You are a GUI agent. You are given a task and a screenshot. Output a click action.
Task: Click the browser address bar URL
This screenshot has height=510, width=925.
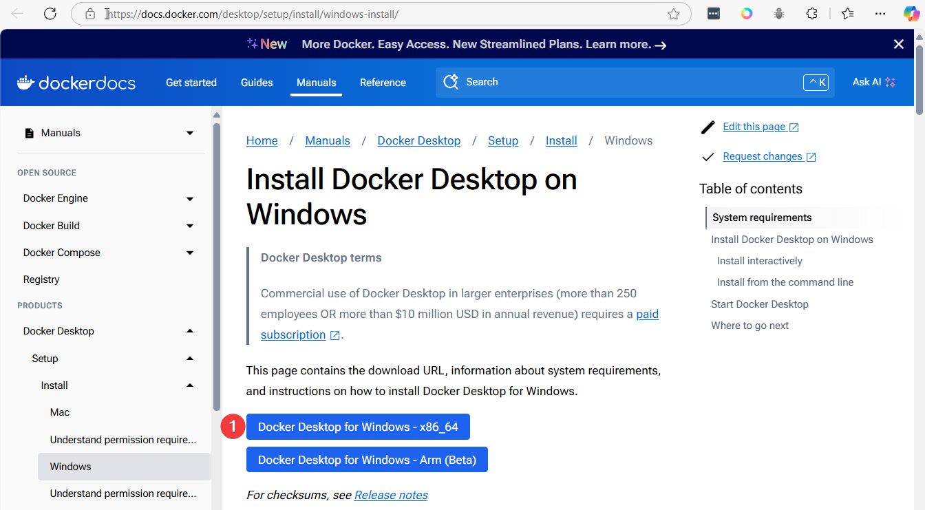tap(252, 14)
